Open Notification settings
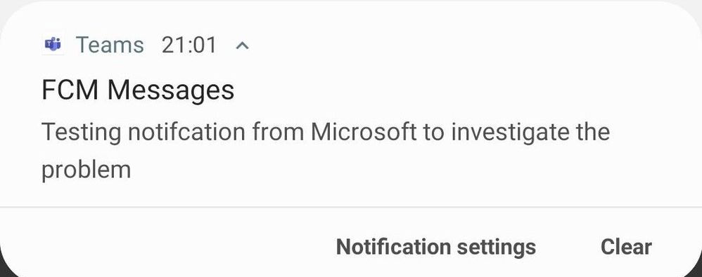Screen dimensions: 702x277 (435, 247)
